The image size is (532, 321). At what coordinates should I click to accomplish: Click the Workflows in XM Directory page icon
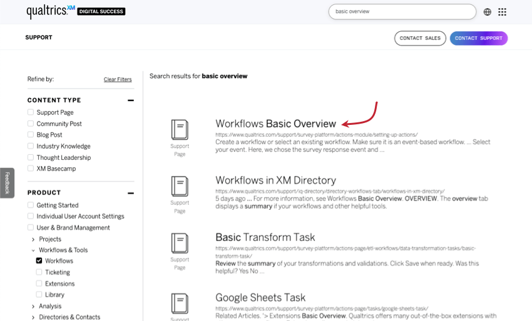point(180,186)
